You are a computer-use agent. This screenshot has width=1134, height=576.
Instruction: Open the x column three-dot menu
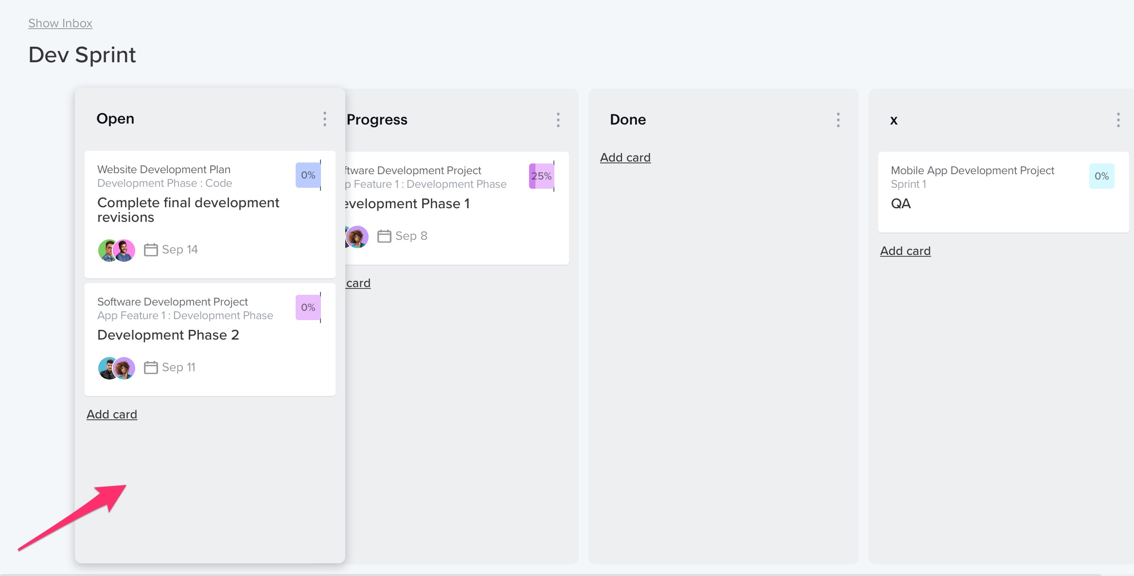[x=1118, y=120]
